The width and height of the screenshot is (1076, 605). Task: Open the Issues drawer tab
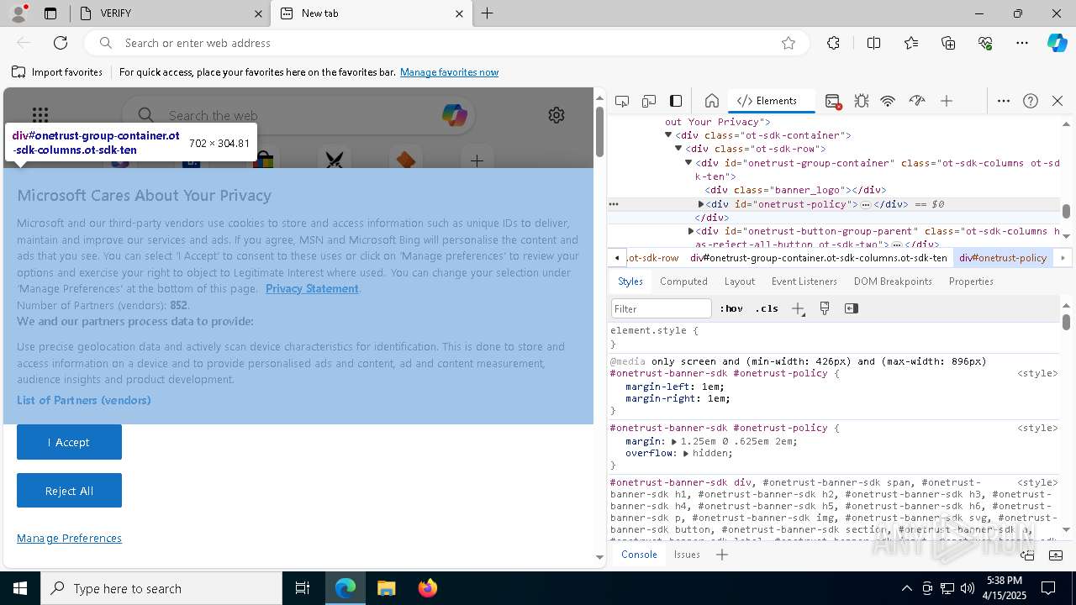(687, 555)
